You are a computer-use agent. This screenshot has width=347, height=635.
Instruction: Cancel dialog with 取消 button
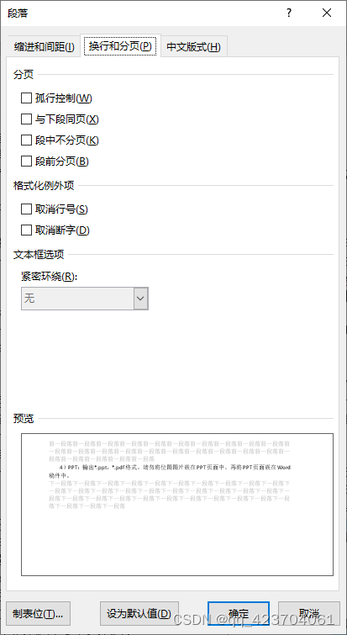309,613
